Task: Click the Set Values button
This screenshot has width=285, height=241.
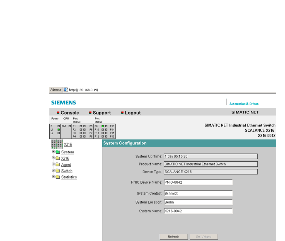Action: click(204, 237)
